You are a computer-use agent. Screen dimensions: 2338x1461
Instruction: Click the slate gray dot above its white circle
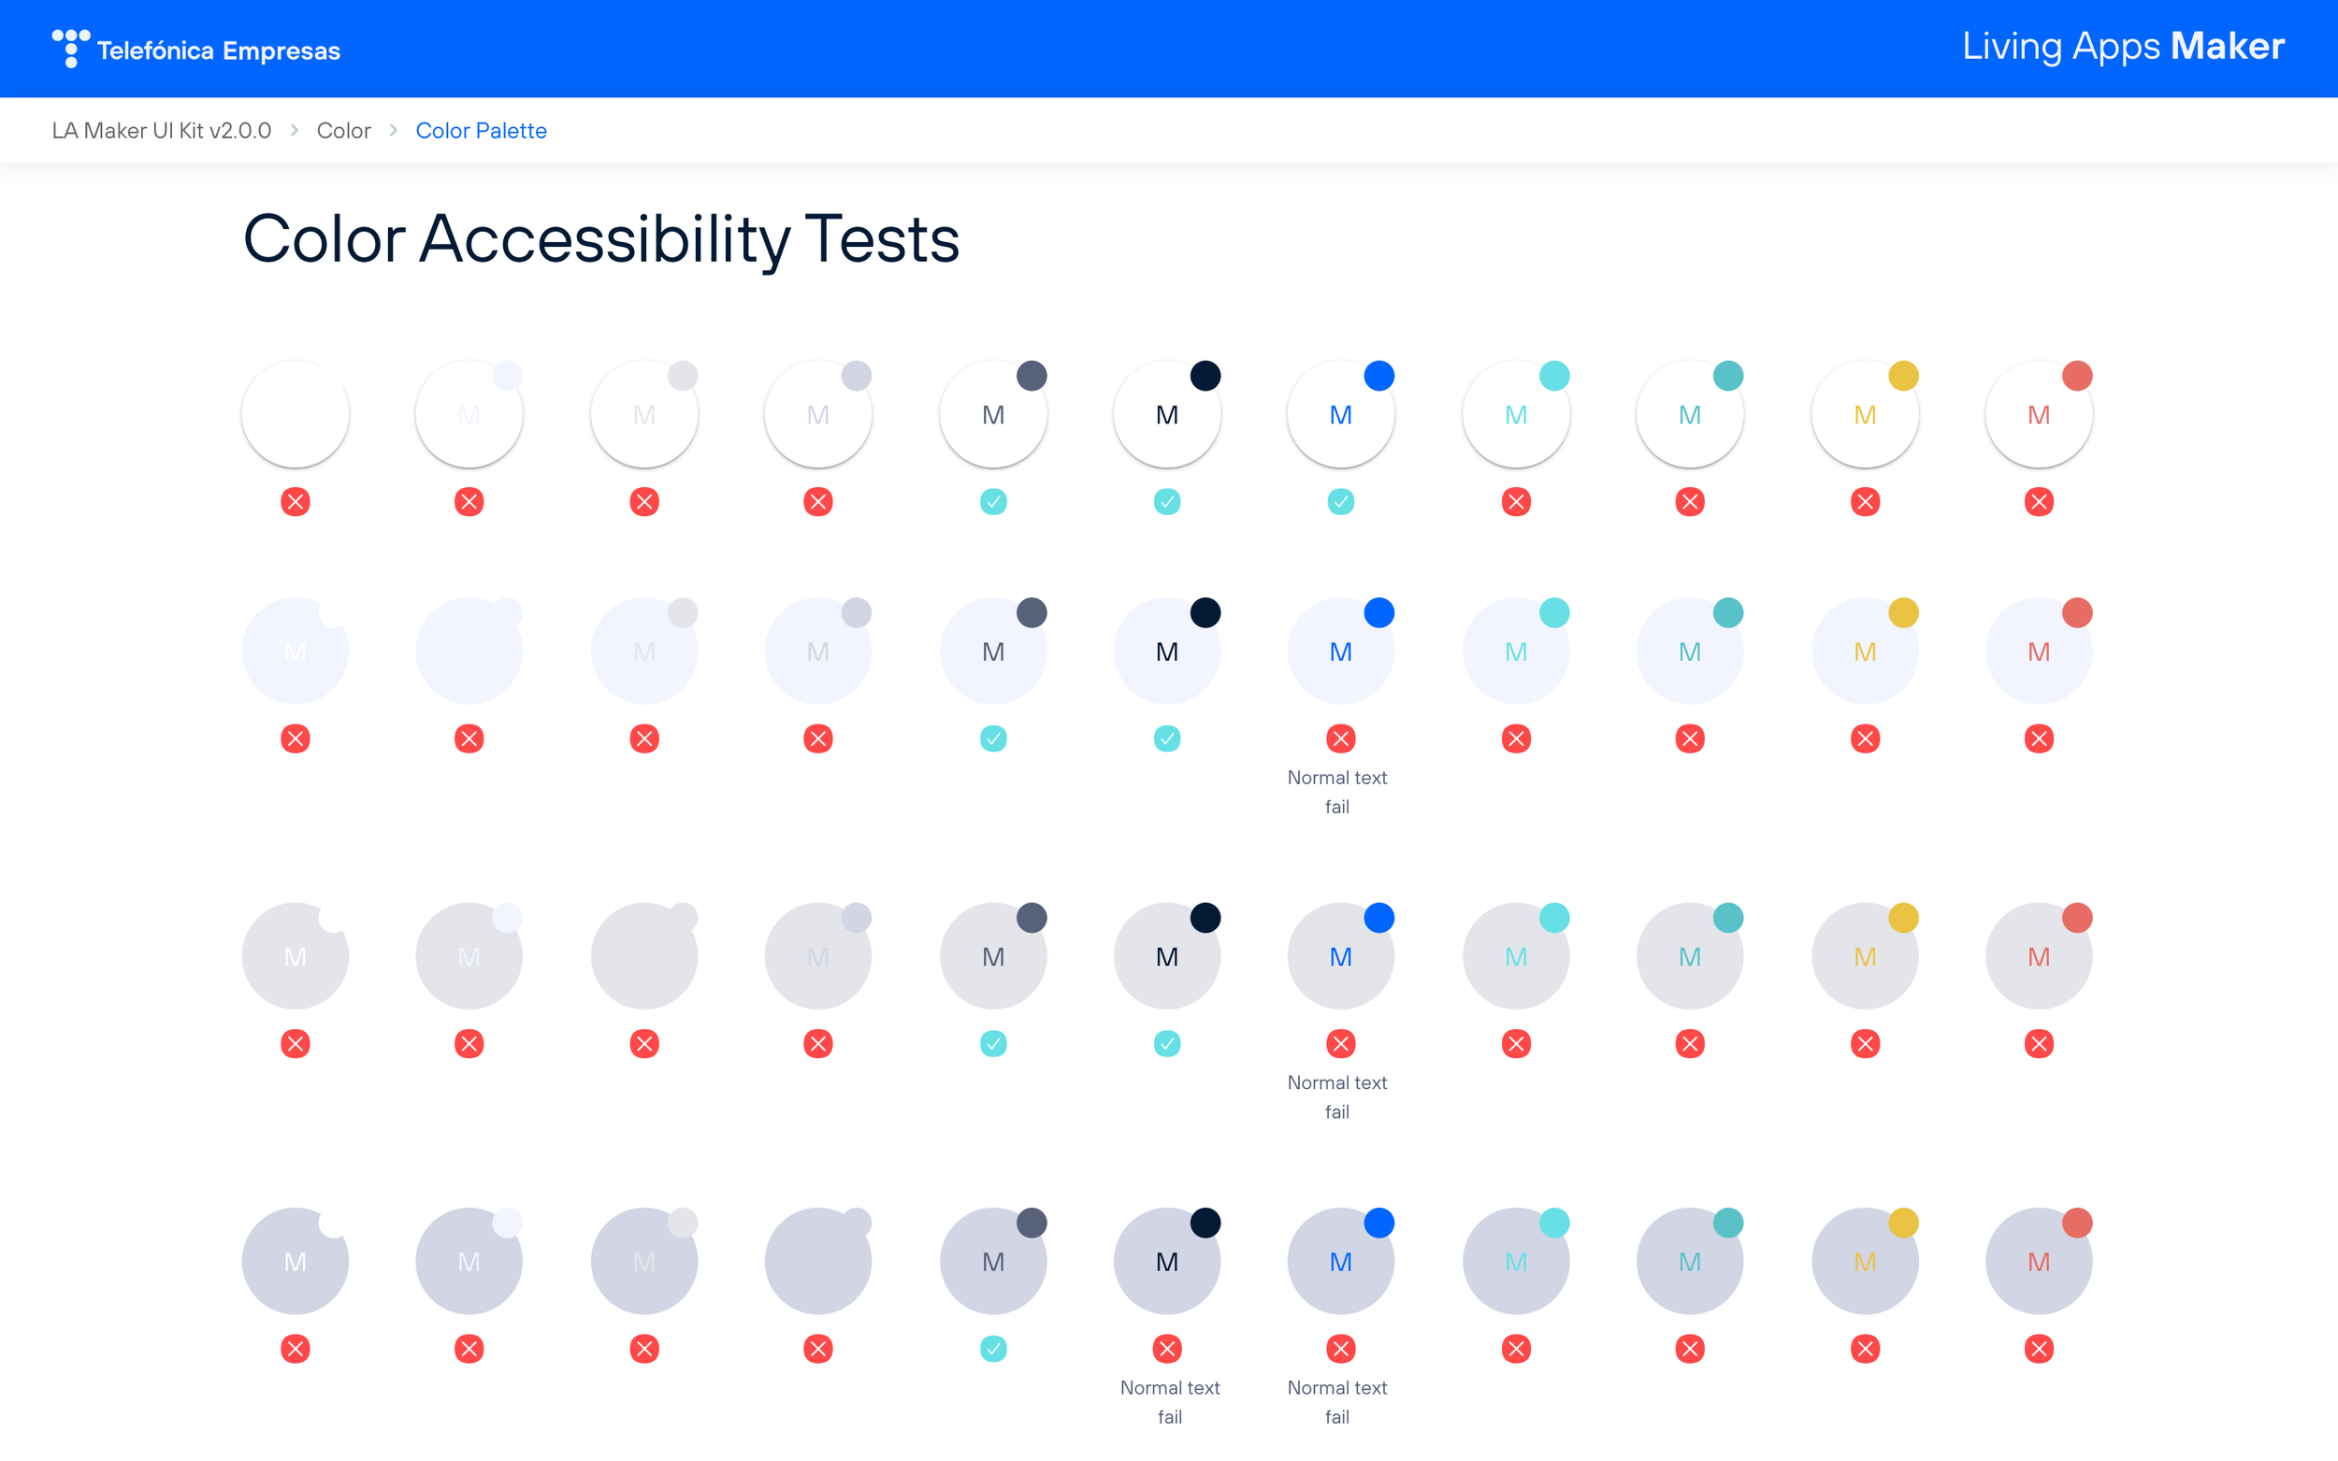[1031, 375]
